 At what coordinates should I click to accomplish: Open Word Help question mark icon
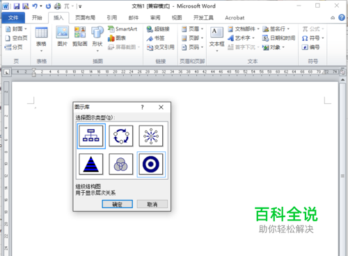click(342, 17)
